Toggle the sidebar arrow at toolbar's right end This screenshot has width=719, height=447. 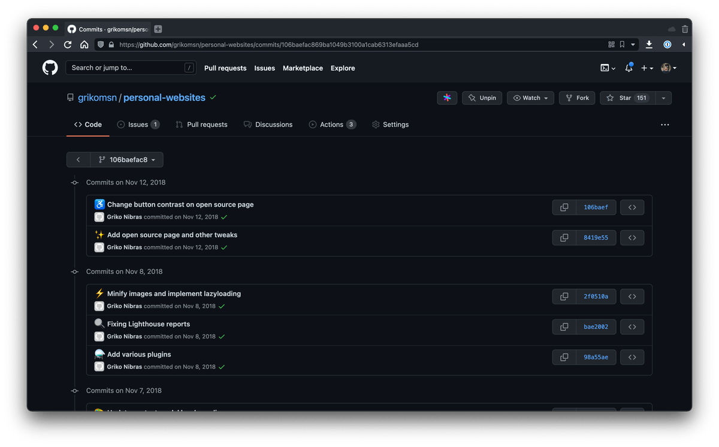pyautogui.click(x=684, y=44)
